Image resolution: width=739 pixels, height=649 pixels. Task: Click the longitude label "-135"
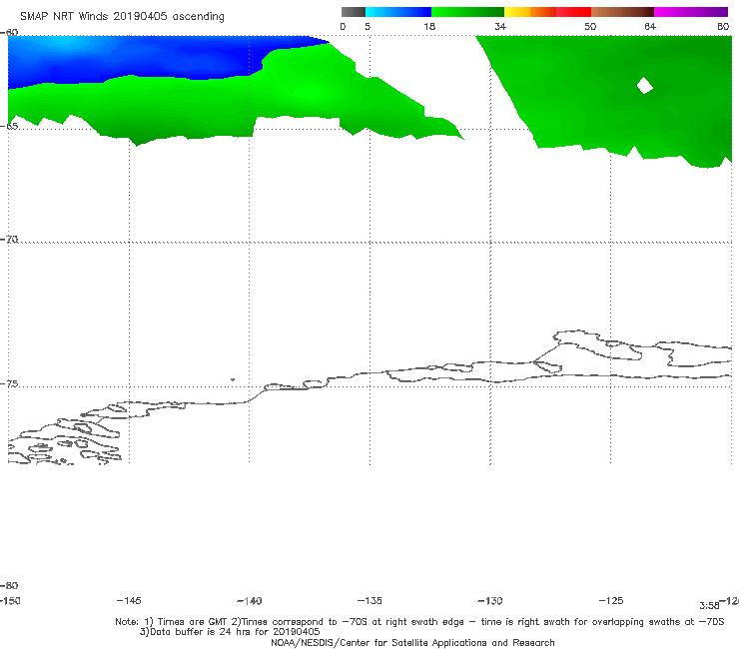(x=369, y=601)
